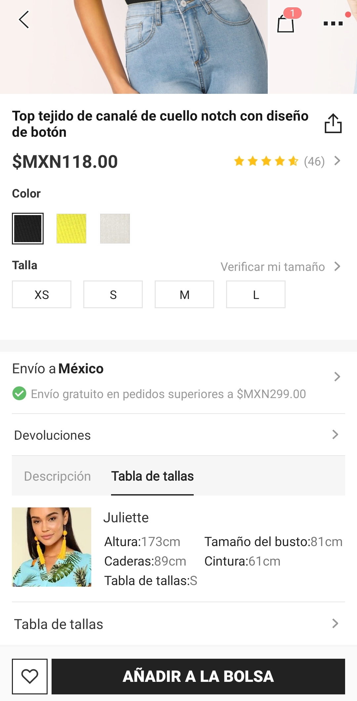Select the Tabla de tallas tab
357x701 pixels.
pyautogui.click(x=152, y=476)
